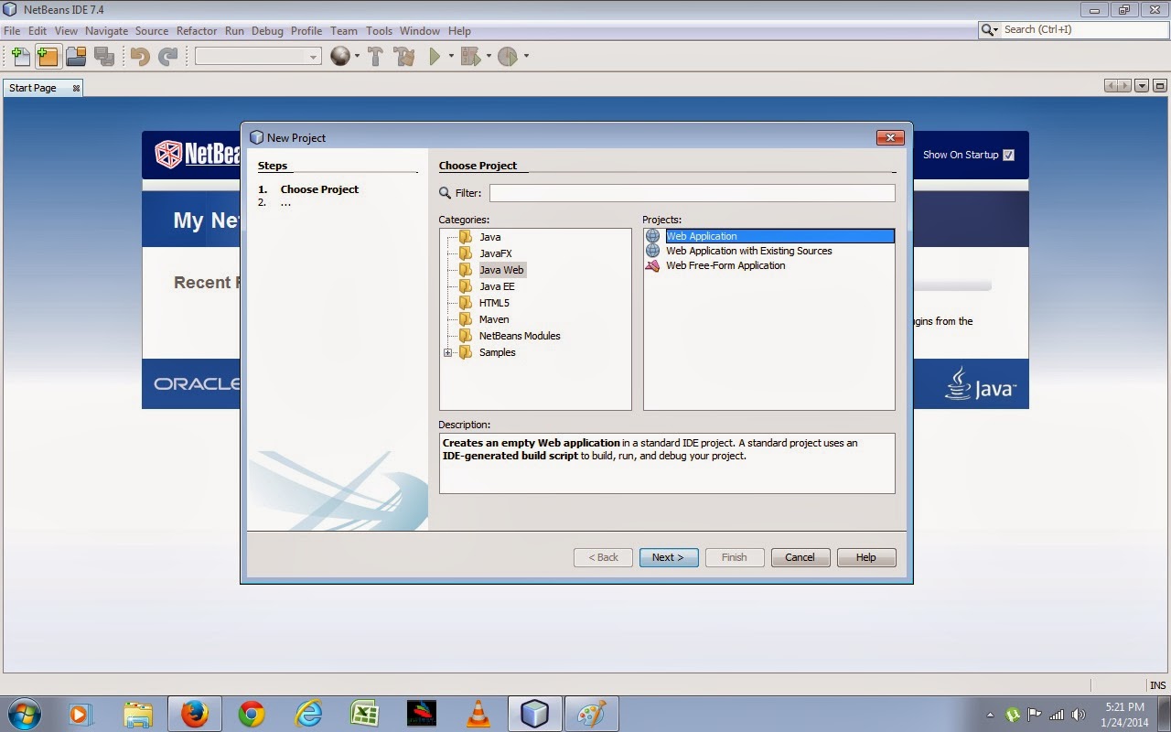Image resolution: width=1171 pixels, height=732 pixels.
Task: Open the New Project toolbar icon
Action: coord(48,56)
